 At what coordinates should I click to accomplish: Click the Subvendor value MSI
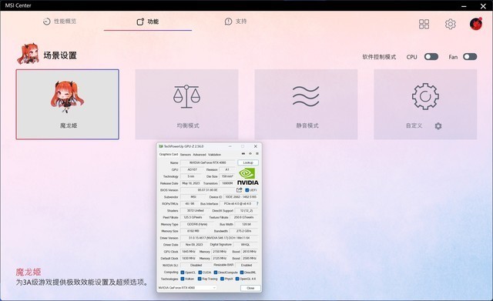pyautogui.click(x=193, y=197)
